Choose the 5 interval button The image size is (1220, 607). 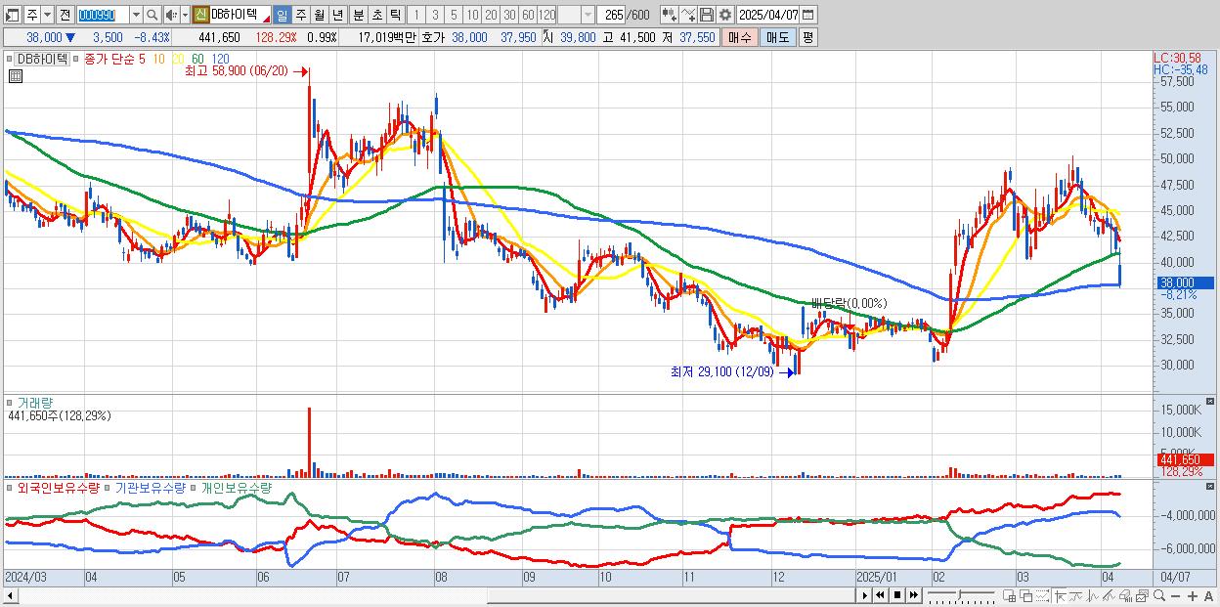click(454, 15)
